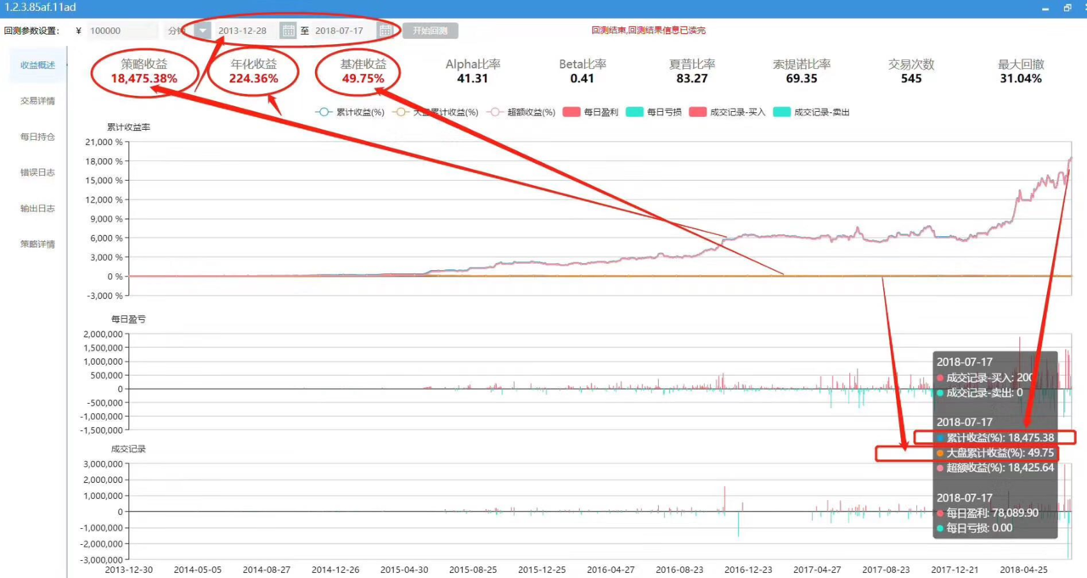Go to the 策略详情 tab
1087x578 pixels.
point(37,244)
